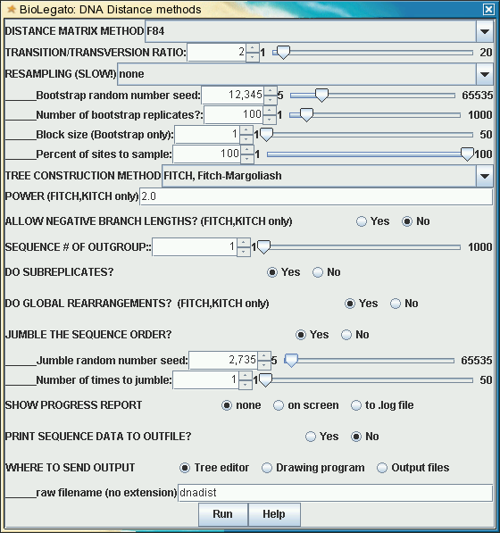Click the Bootstrap random number seed slider handle

pos(321,96)
